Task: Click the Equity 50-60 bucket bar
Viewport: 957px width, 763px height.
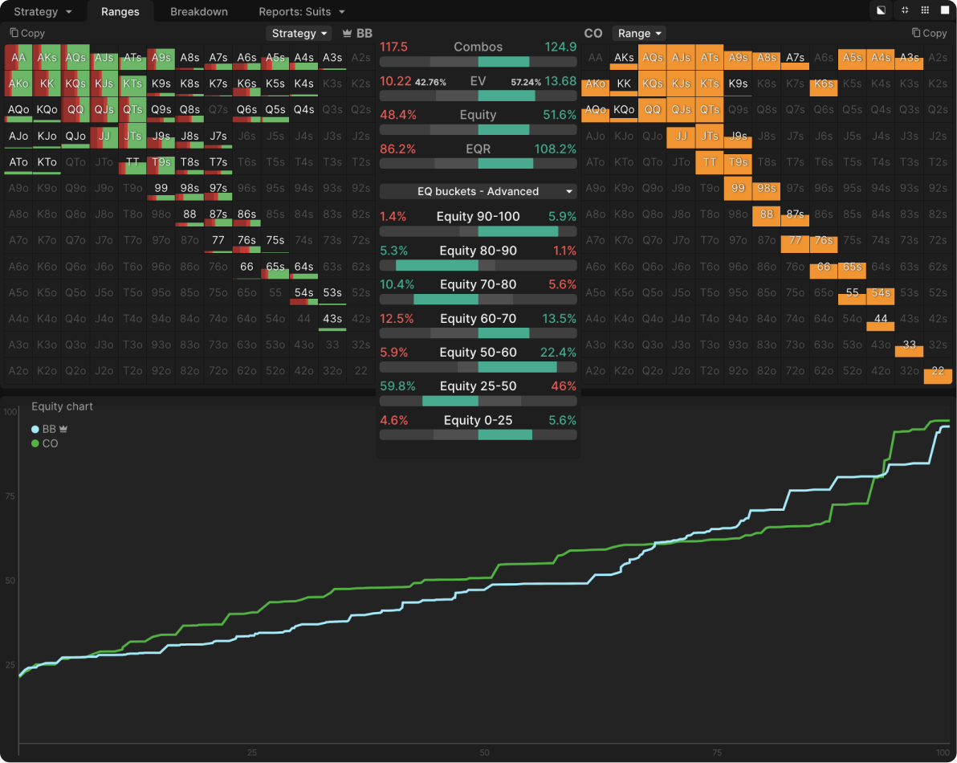Action: 478,367
